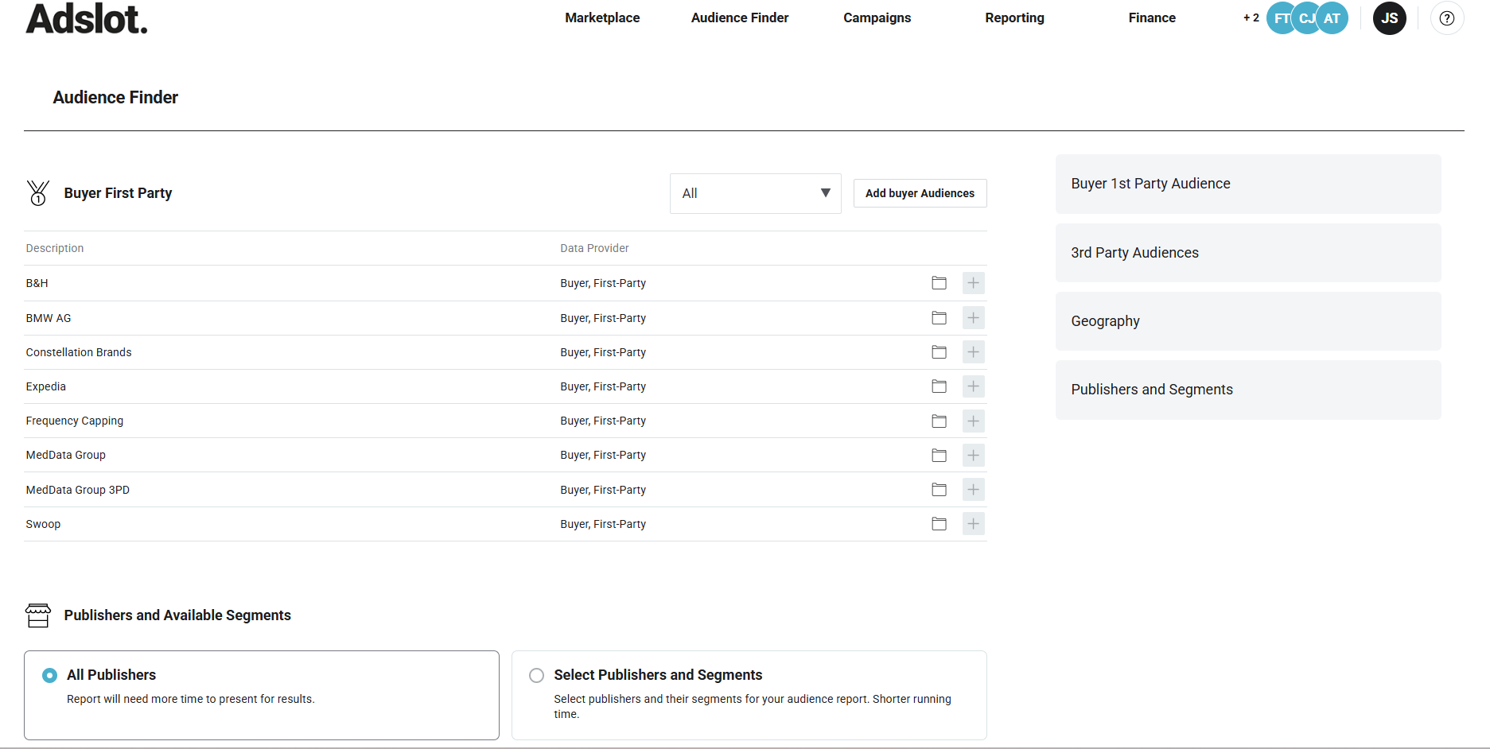
Task: Expand the 3rd Party Audiences panel
Action: [x=1247, y=253]
